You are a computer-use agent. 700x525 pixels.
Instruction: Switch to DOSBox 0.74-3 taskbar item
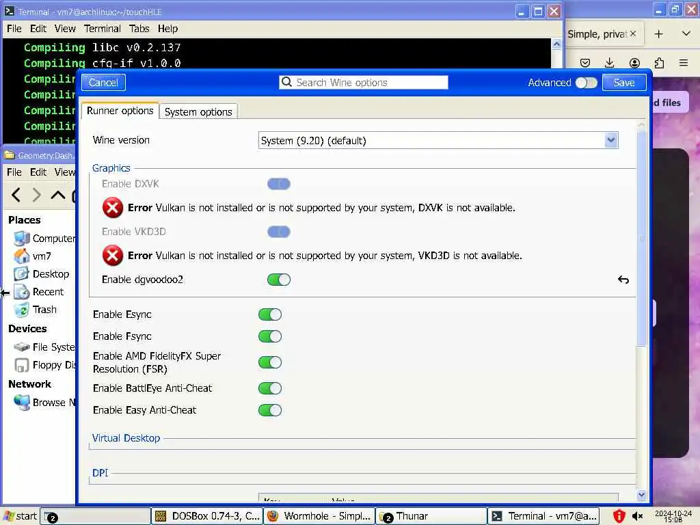(x=206, y=516)
